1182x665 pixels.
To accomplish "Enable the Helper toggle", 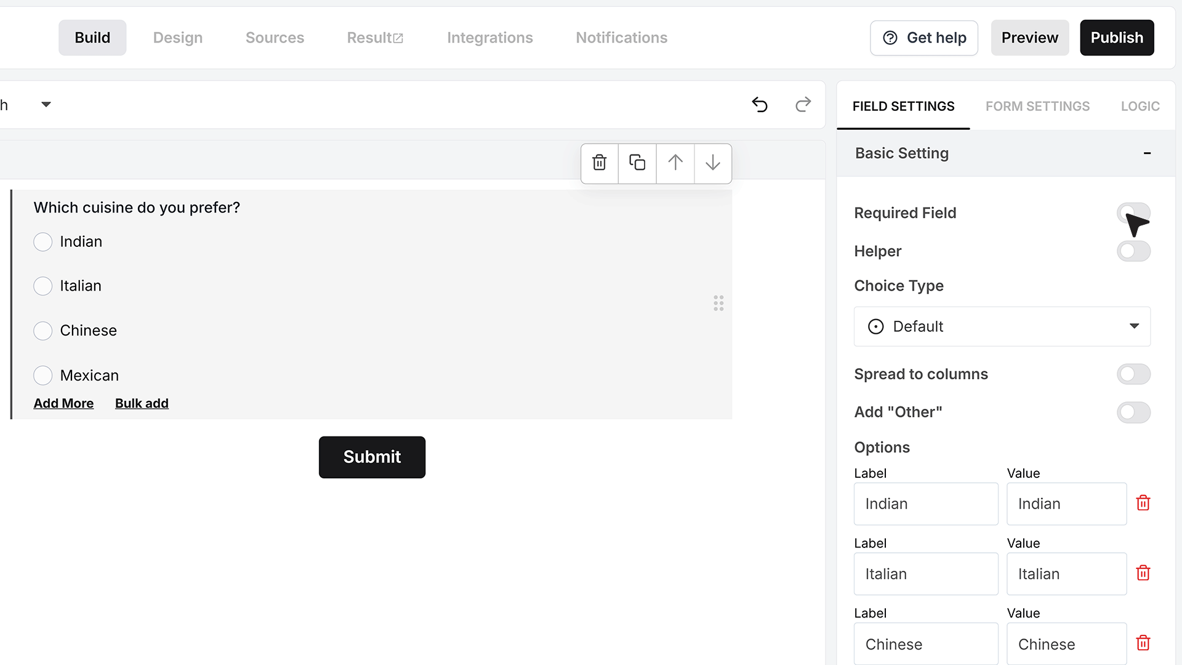I will tap(1133, 251).
